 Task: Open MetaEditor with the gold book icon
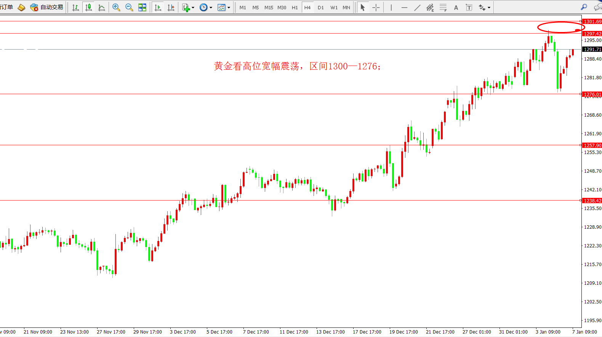click(x=21, y=7)
